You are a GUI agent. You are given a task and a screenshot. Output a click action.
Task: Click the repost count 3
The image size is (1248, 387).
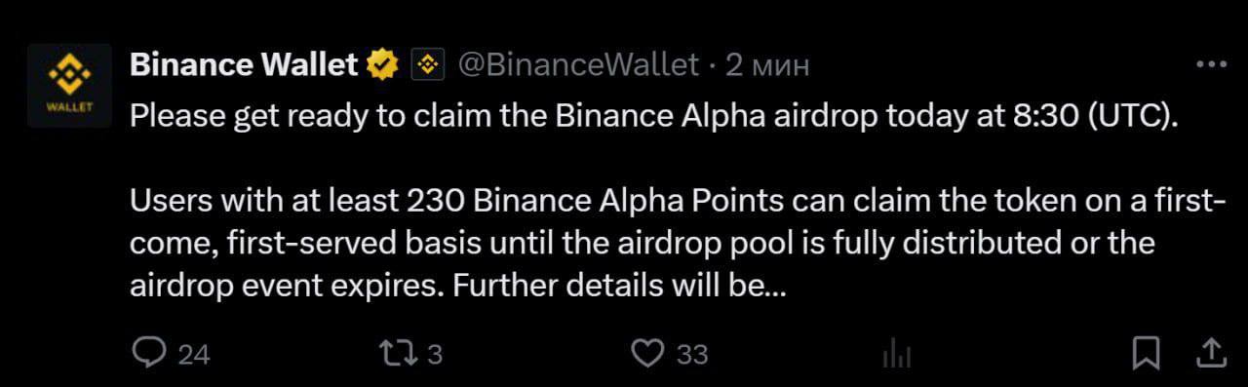click(435, 354)
